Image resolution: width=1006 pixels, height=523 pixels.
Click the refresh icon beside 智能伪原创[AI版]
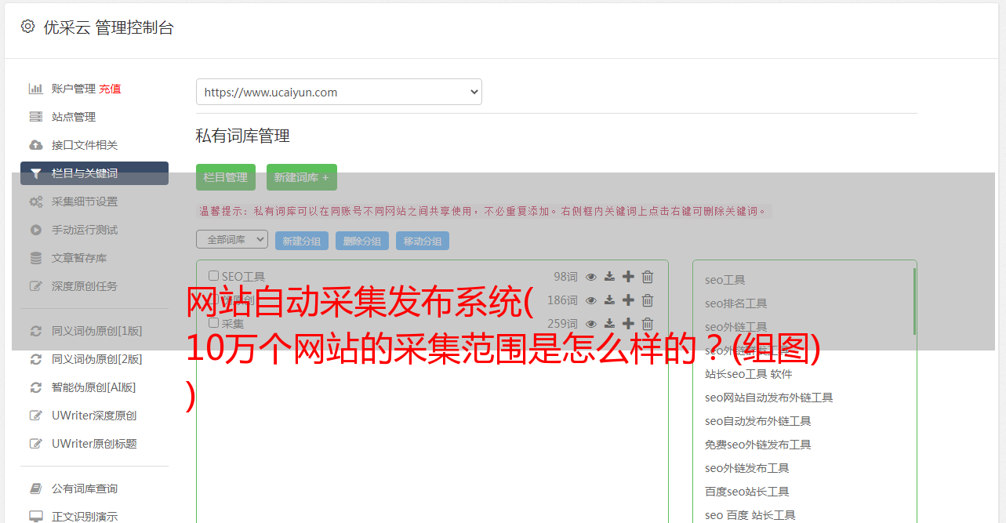click(x=36, y=387)
